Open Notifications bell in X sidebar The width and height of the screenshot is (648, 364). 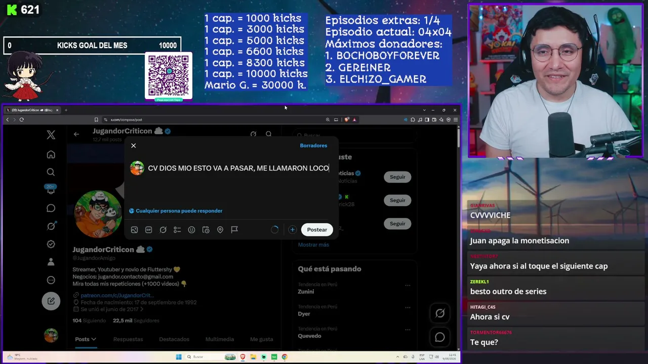(51, 190)
